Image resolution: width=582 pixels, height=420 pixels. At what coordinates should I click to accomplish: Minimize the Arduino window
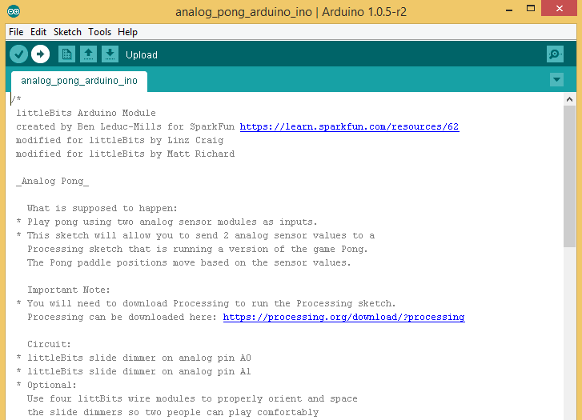pyautogui.click(x=509, y=10)
